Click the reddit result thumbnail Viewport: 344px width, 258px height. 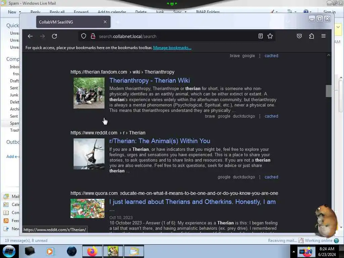tap(89, 154)
